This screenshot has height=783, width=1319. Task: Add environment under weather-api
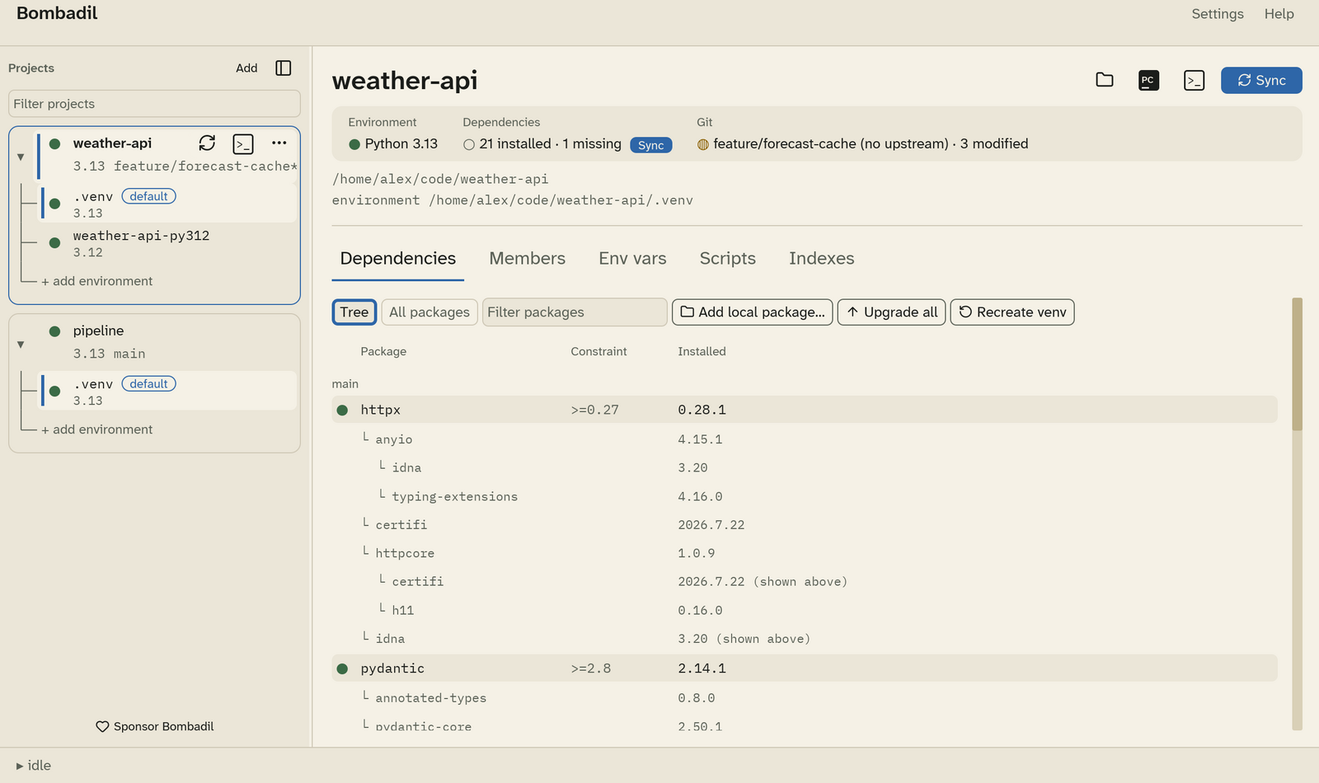point(97,281)
